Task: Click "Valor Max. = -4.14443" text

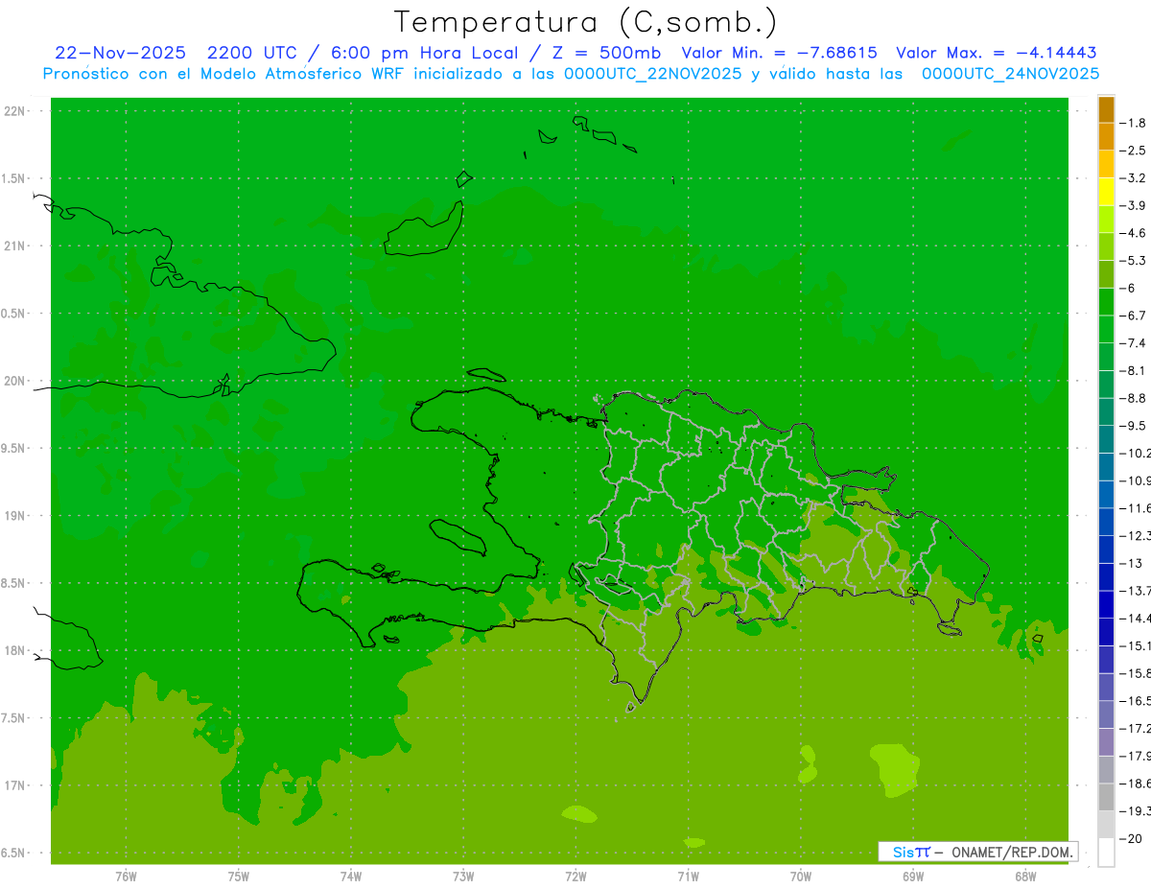Action: 997,54
